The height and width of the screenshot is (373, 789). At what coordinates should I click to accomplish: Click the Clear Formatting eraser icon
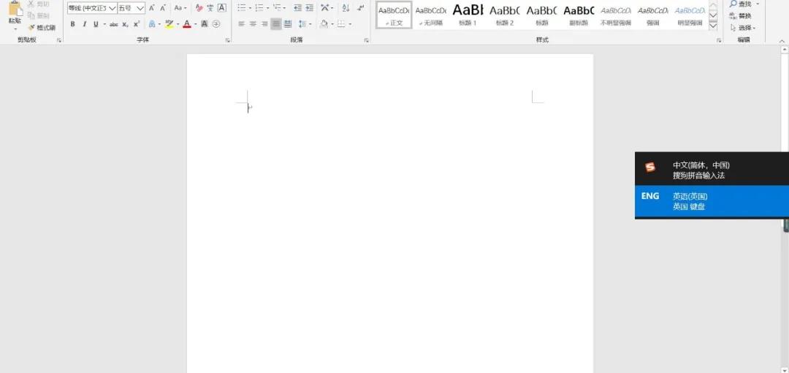[199, 8]
